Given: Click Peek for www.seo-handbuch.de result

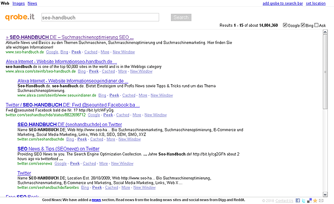Looking at the screenshot, I should 76,52.
